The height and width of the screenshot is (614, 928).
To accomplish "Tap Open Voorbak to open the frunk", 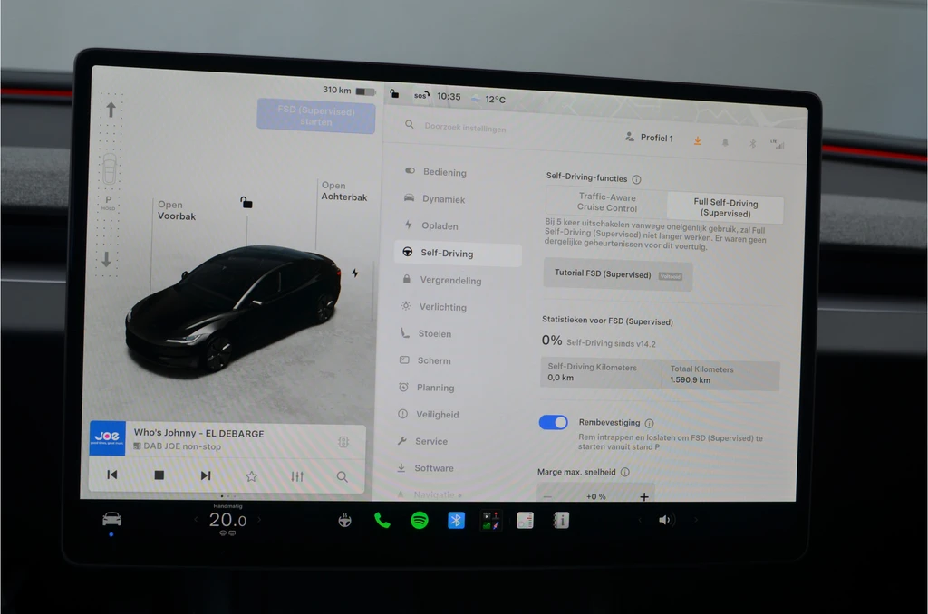I will (177, 211).
